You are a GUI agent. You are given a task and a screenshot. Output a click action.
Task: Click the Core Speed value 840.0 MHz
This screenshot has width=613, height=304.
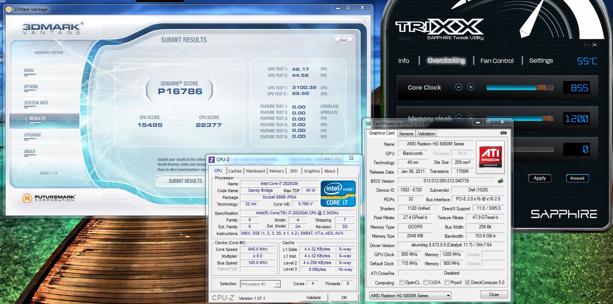click(258, 249)
